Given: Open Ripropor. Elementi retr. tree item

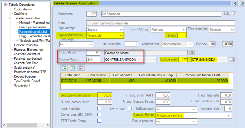Looking at the screenshot, I should tap(29, 50).
